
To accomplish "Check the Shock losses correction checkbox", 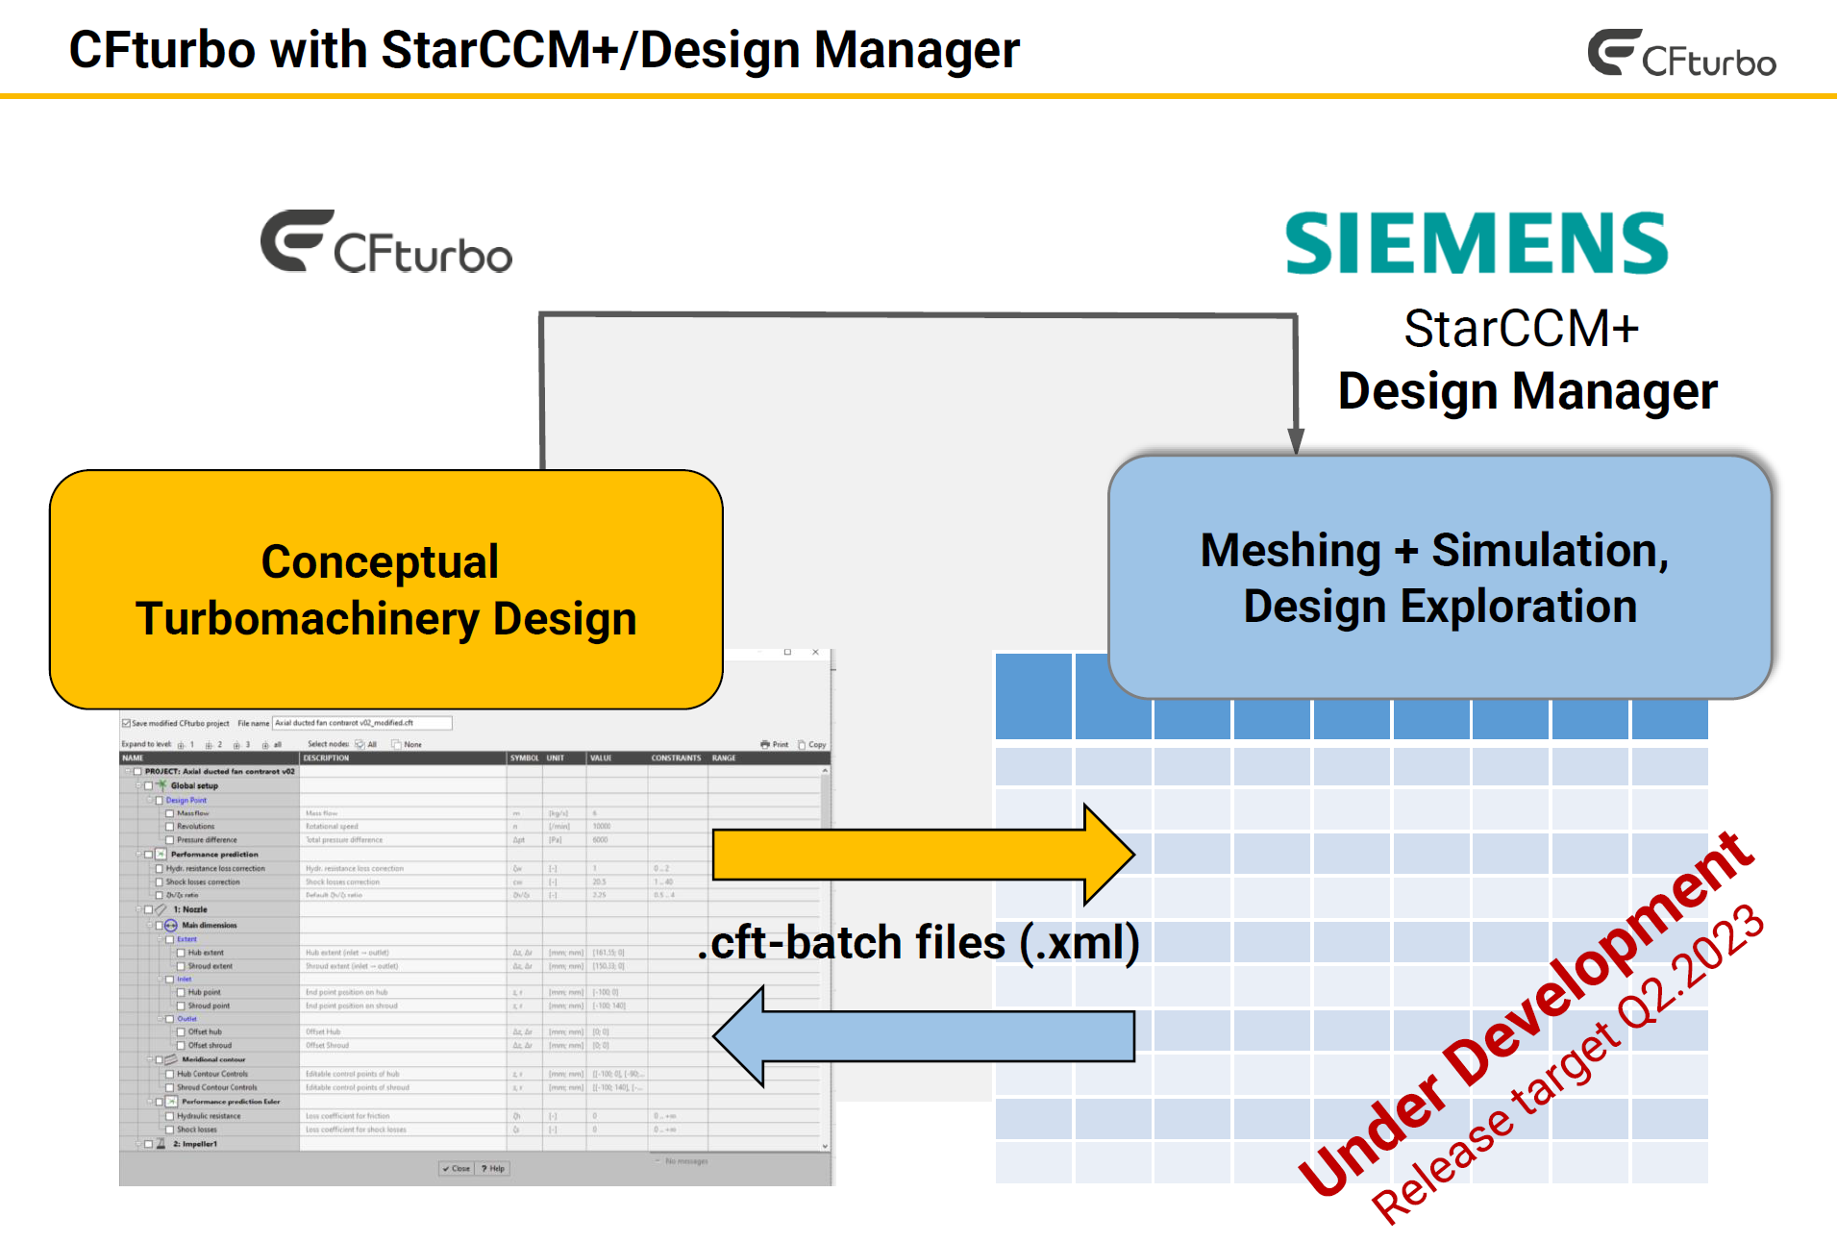I will tap(160, 882).
